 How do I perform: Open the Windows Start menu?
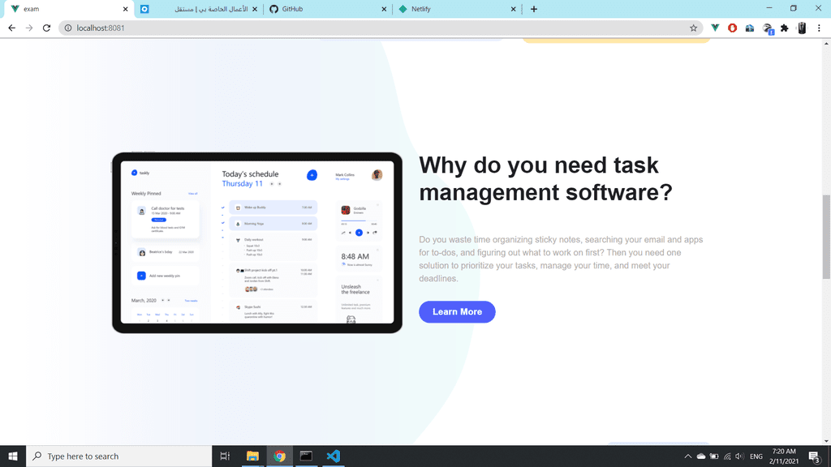(x=13, y=456)
